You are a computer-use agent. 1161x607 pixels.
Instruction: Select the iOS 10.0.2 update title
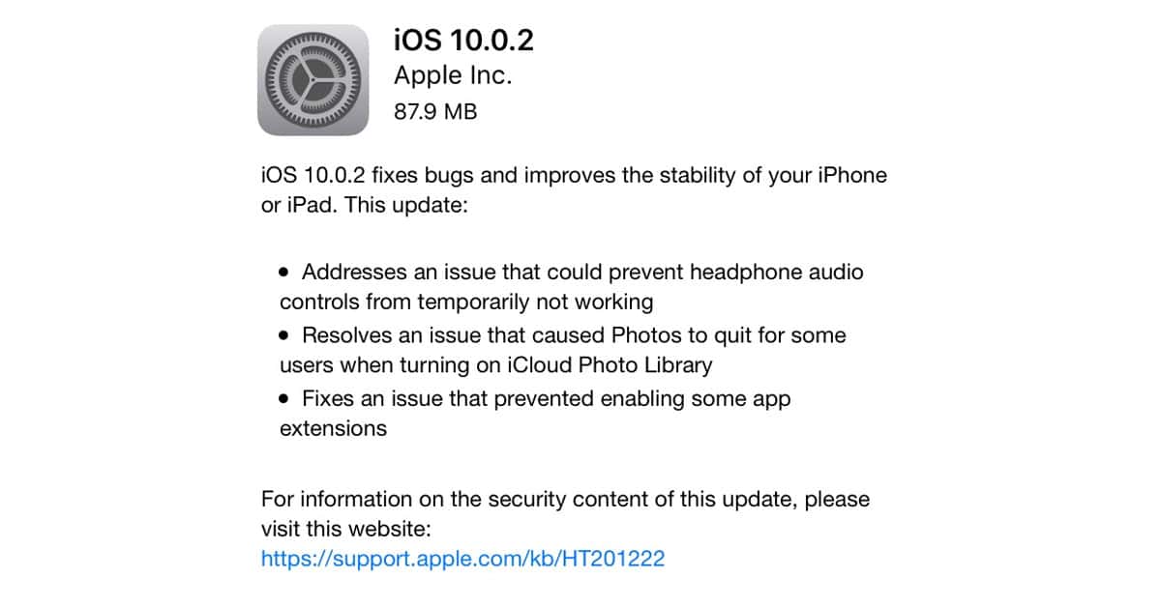pos(463,41)
